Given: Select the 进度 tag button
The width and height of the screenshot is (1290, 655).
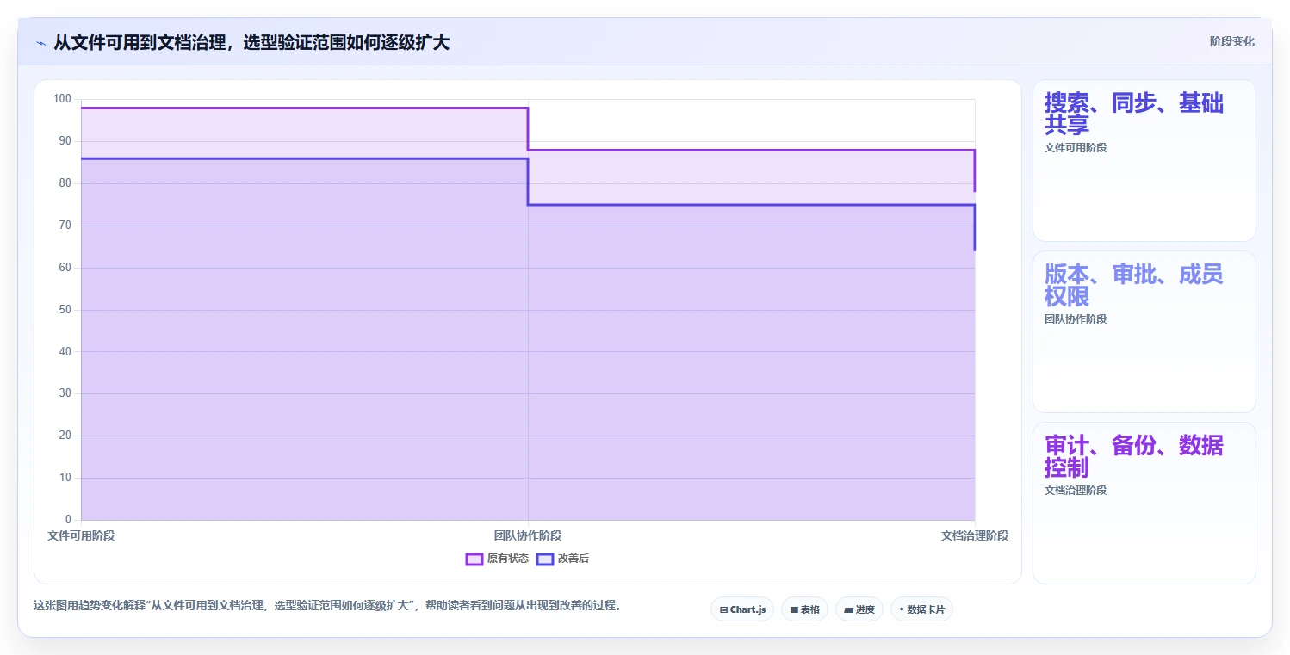Looking at the screenshot, I should (x=859, y=609).
